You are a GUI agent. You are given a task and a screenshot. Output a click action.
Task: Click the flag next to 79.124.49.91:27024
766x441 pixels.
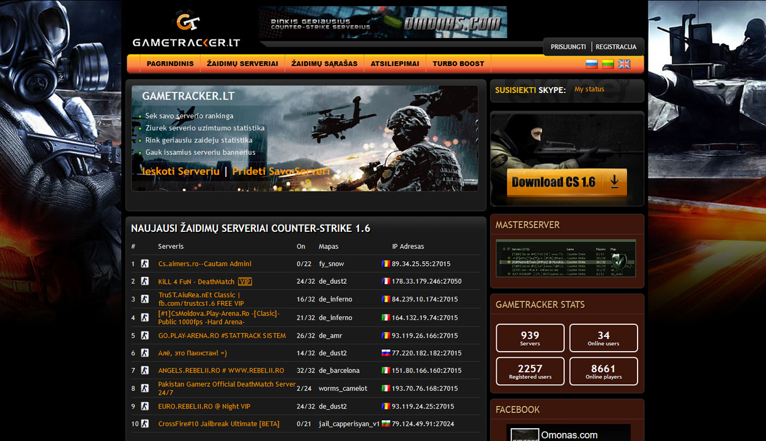[385, 423]
